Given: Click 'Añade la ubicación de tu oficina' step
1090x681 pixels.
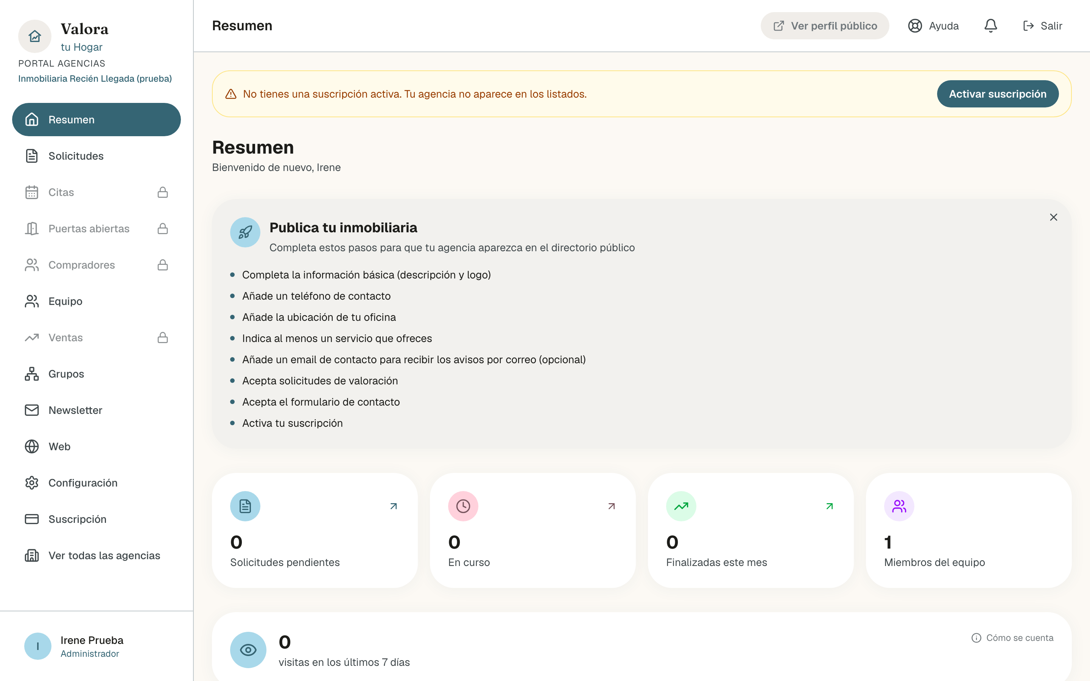Looking at the screenshot, I should pyautogui.click(x=319, y=317).
